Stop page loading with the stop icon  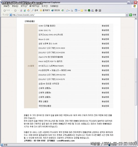click(21, 10)
